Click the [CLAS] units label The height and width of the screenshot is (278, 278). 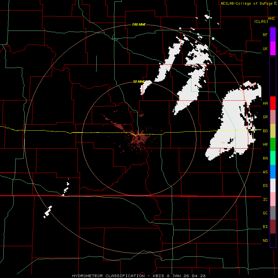coord(261,21)
